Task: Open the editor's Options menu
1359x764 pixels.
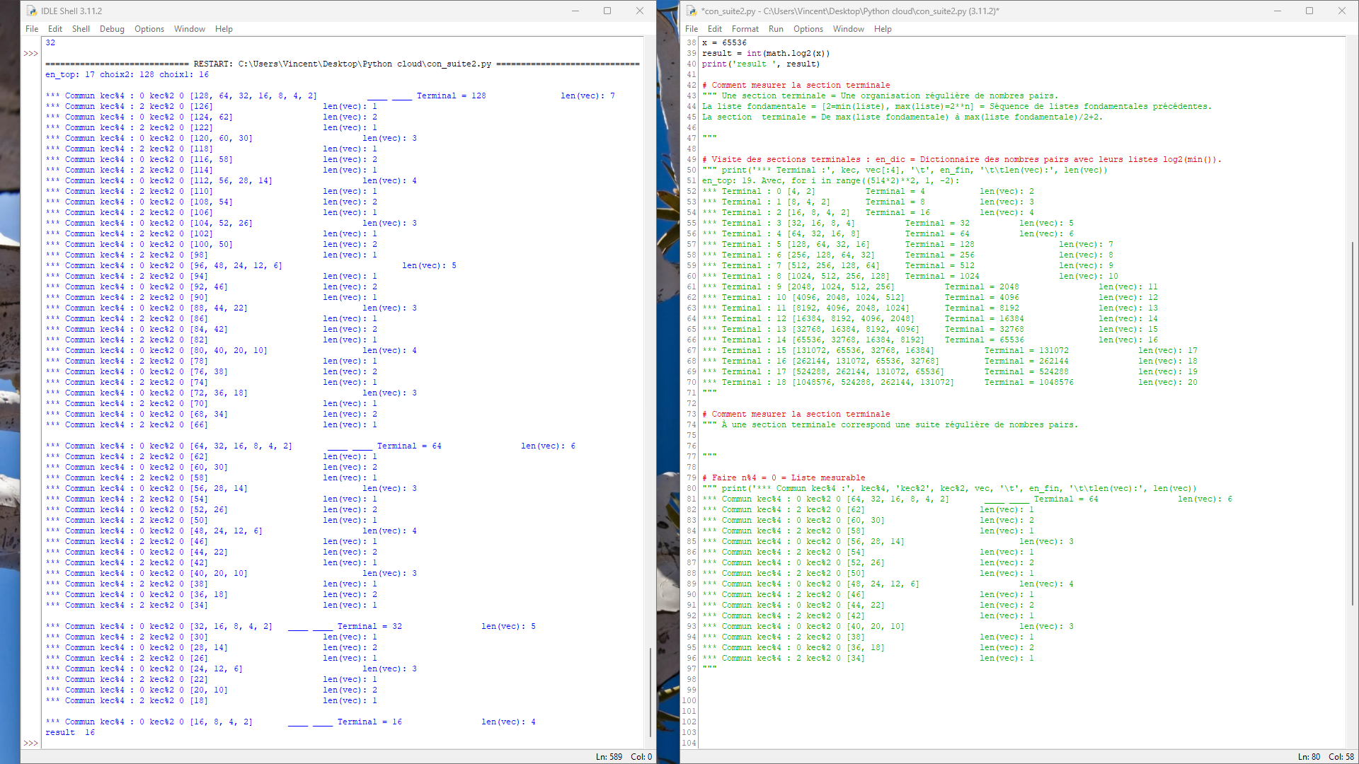Action: [x=808, y=29]
